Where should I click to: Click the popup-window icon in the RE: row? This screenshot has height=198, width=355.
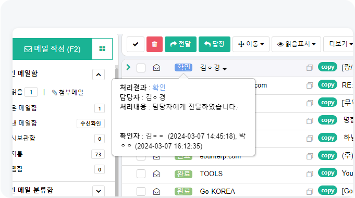310,85
